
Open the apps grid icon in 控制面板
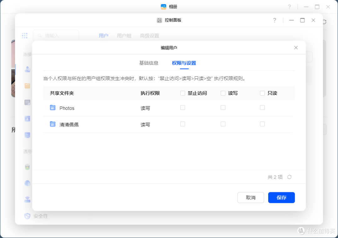click(x=25, y=36)
